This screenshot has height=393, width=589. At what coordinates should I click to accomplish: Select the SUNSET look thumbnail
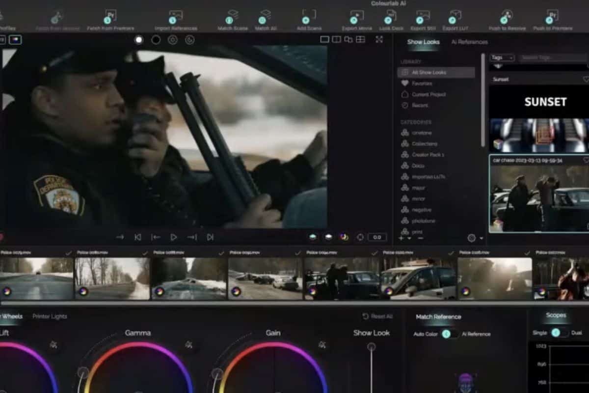coord(539,119)
